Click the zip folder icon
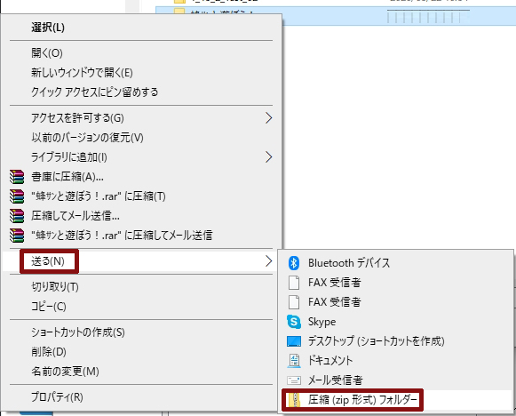This screenshot has height=416, width=516. coord(294,400)
